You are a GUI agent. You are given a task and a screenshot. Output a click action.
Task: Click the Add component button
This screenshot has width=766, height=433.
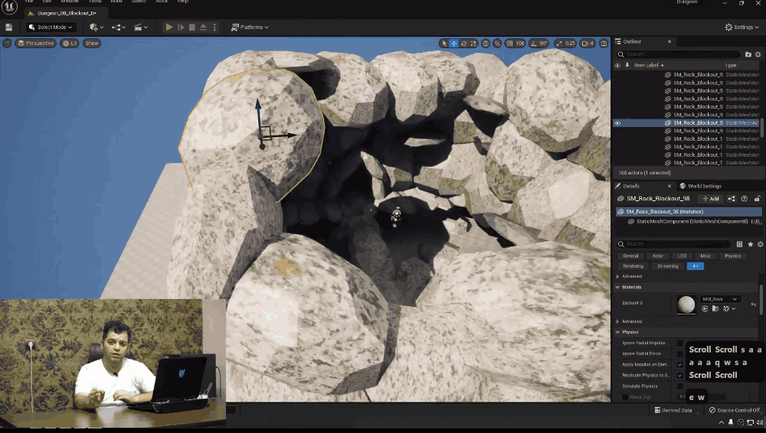[711, 198]
